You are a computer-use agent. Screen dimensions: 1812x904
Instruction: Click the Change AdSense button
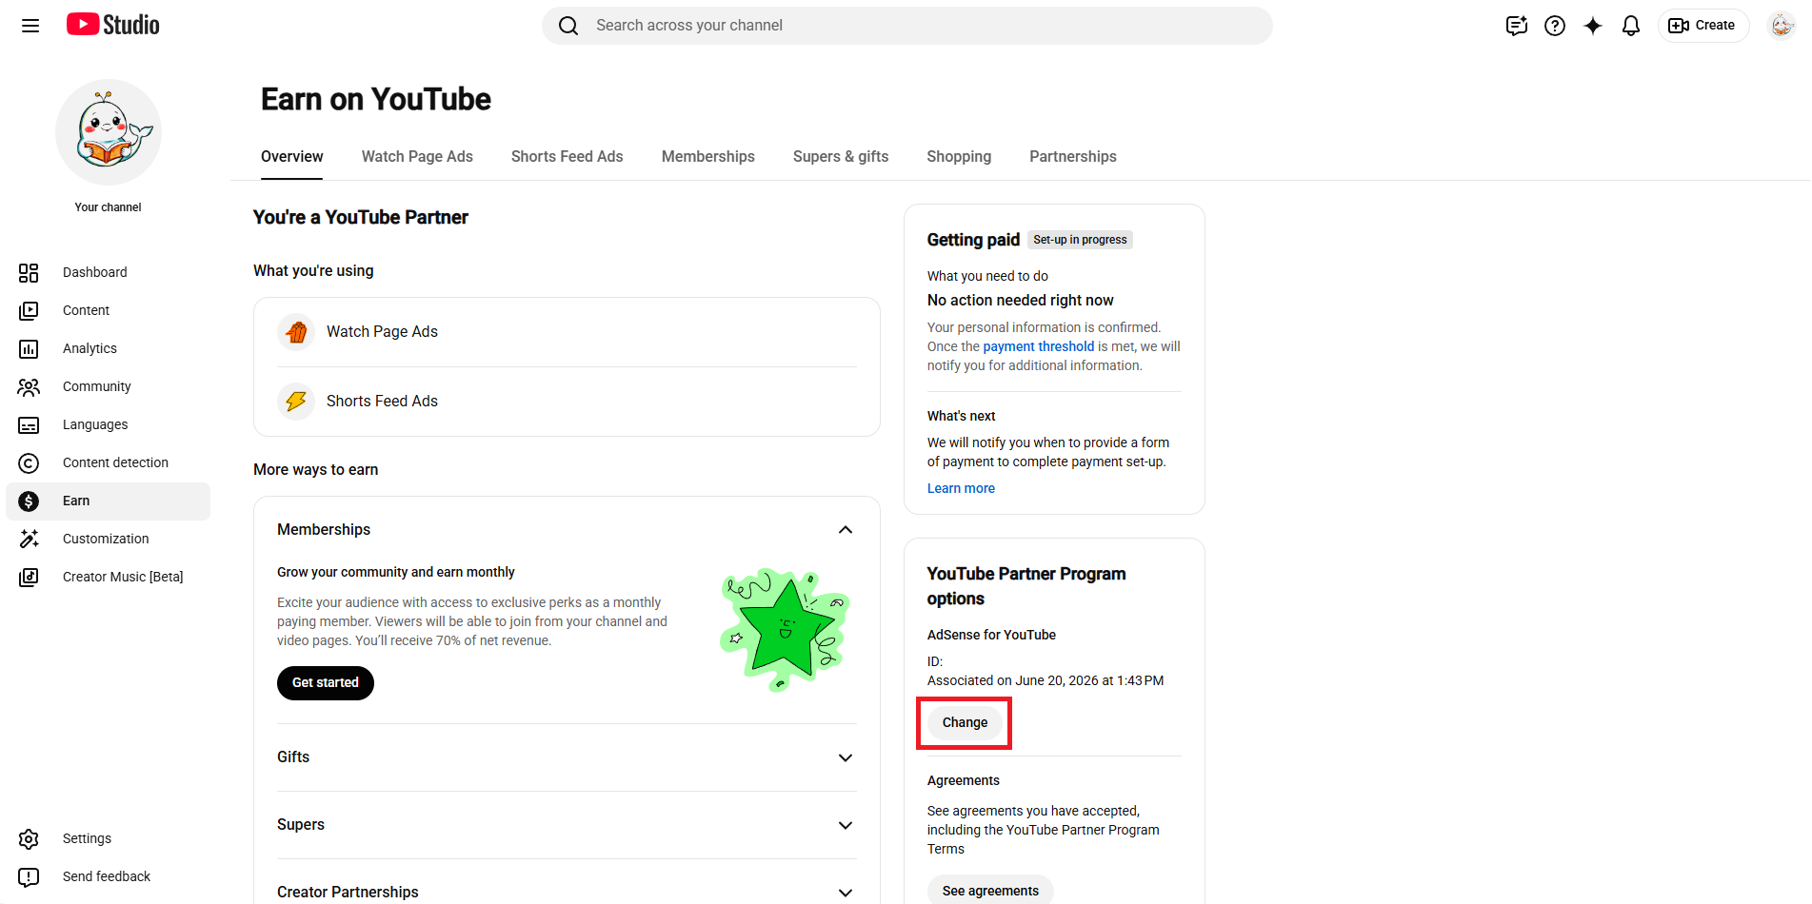(x=965, y=723)
